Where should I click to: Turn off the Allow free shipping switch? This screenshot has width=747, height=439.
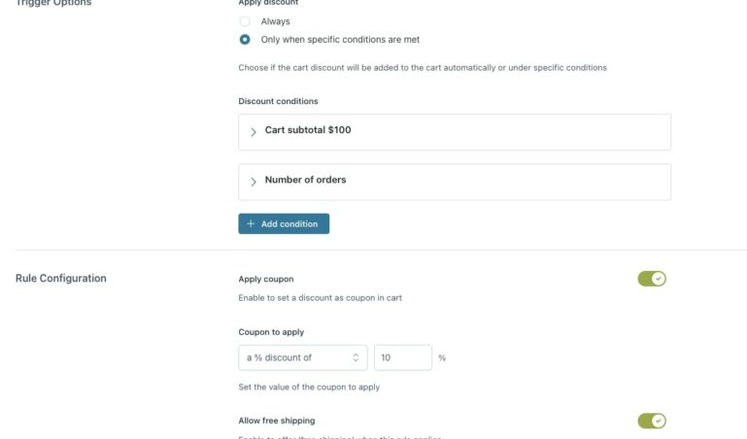pyautogui.click(x=651, y=421)
